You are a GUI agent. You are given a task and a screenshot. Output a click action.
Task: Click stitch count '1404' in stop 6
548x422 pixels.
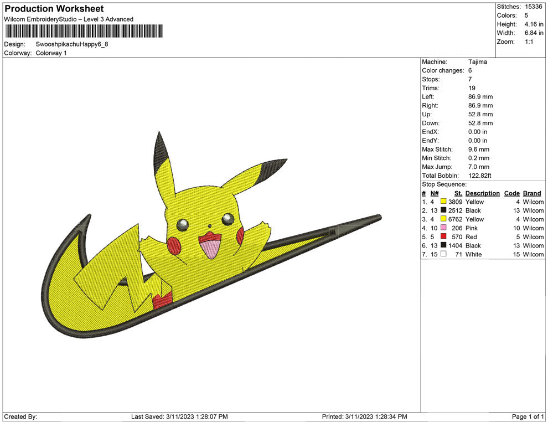click(455, 245)
